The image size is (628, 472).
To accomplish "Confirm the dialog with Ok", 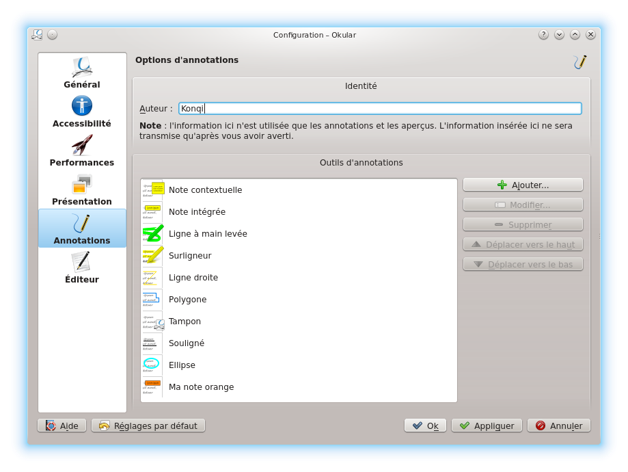I will coord(425,425).
